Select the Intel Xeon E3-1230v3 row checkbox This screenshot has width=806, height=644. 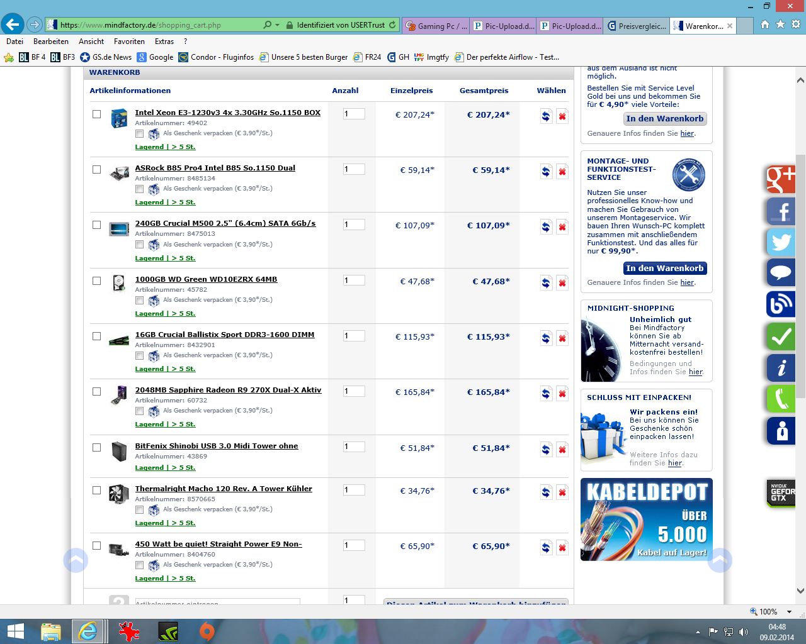point(96,114)
